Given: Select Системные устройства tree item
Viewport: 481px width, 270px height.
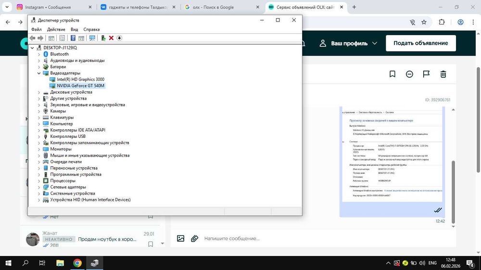Looking at the screenshot, I should click(73, 194).
